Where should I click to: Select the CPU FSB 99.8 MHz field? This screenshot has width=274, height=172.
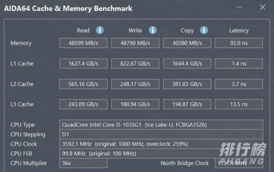point(161,154)
